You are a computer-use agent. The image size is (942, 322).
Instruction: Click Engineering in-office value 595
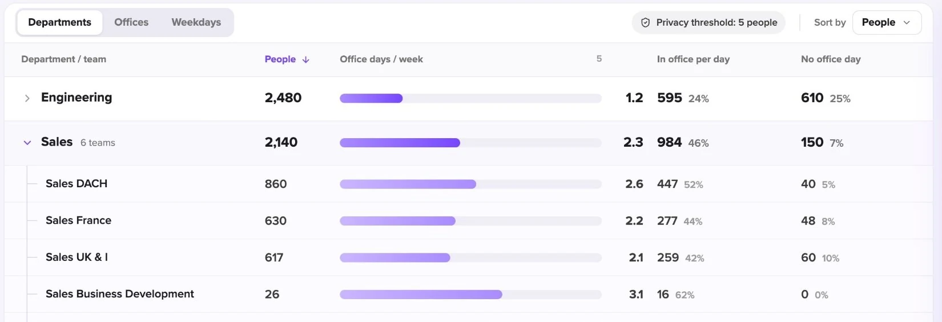click(669, 98)
